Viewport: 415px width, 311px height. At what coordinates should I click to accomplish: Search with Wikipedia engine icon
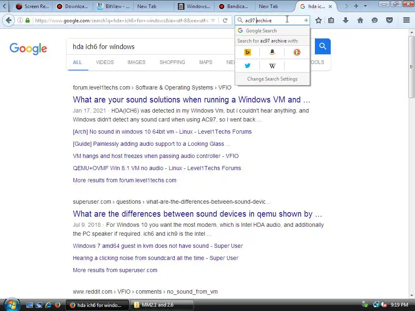pos(272,66)
